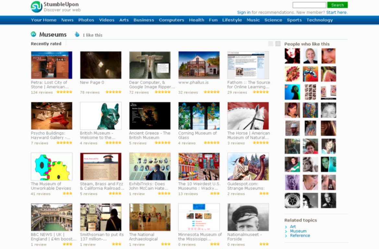Open Petra: Lost City of Stone thumbnail

coord(52,65)
